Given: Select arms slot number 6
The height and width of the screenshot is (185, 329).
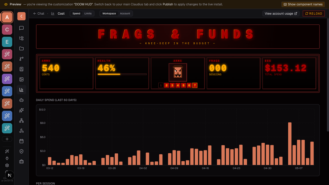Looking at the screenshot, I should [189, 85].
